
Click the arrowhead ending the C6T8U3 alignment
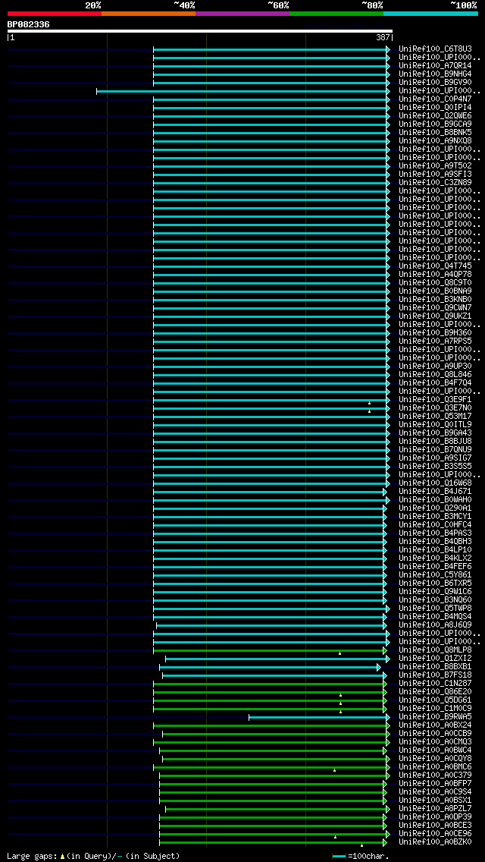point(388,49)
